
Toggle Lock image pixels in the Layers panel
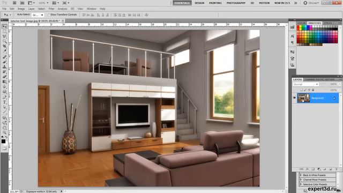305,90
